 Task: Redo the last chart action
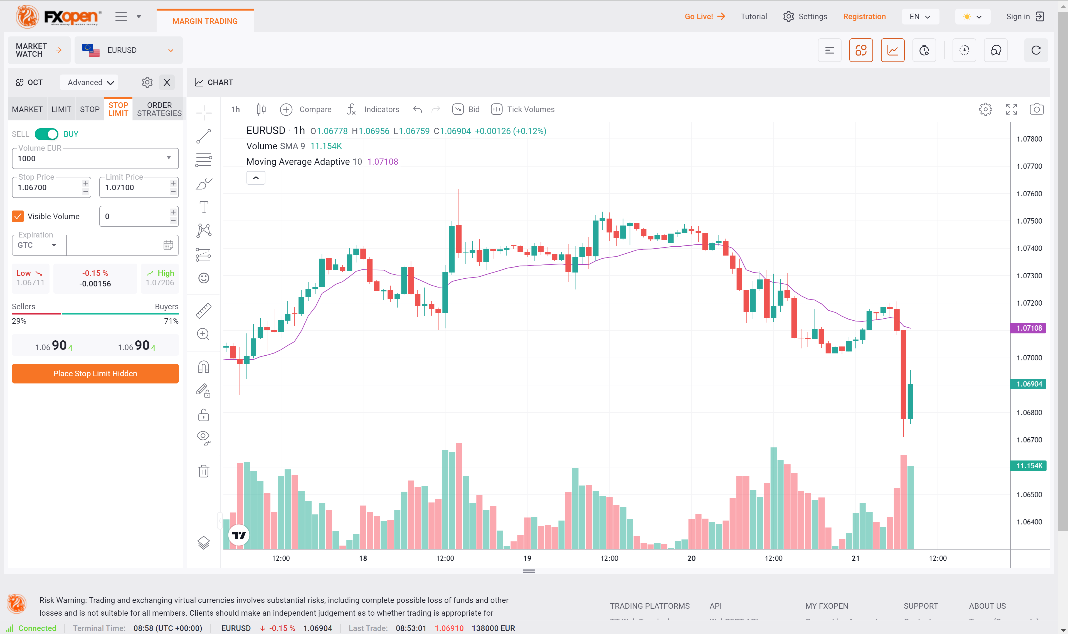436,109
